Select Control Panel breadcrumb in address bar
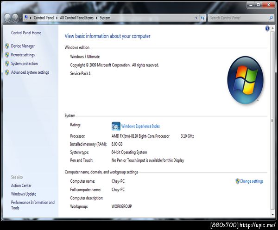Viewport: 278px width, 230px height. [x=44, y=18]
